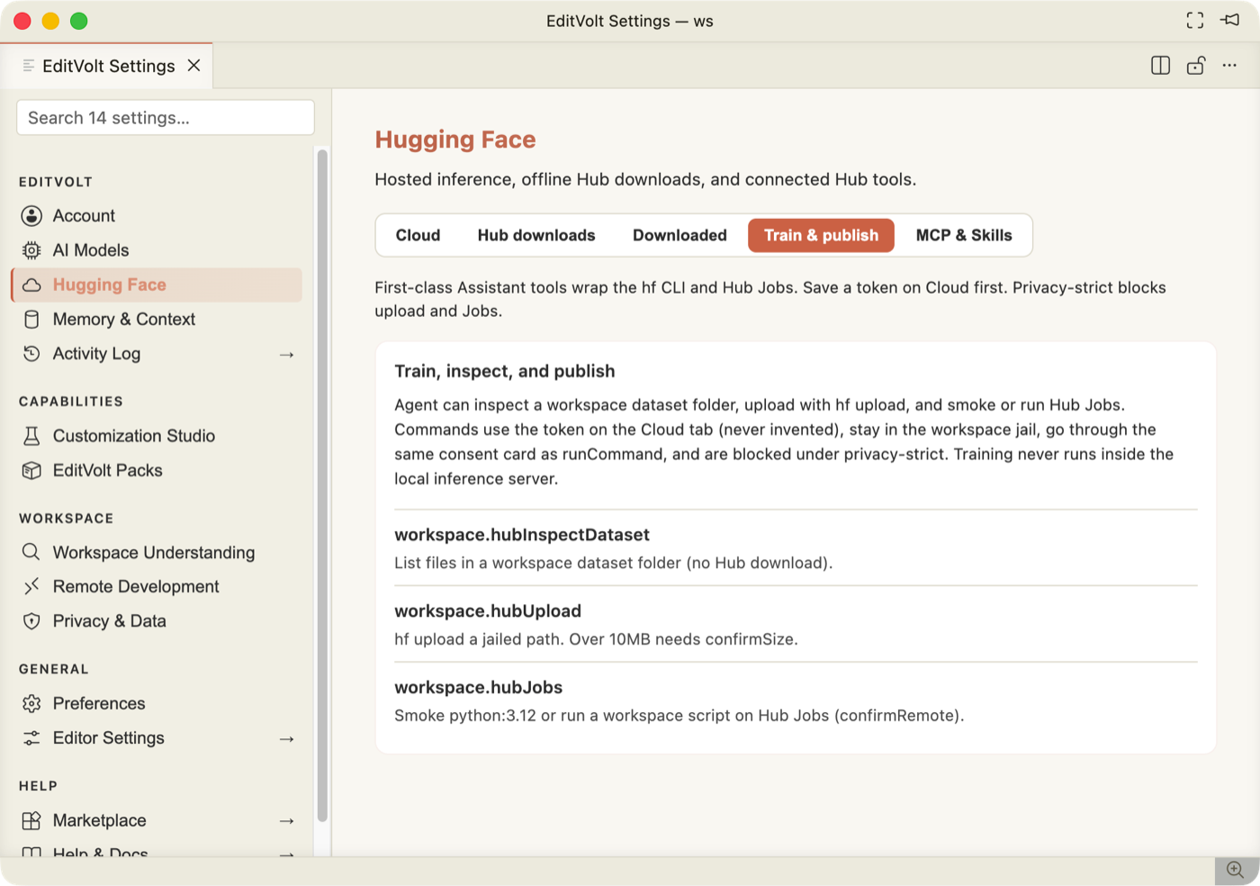Image resolution: width=1260 pixels, height=886 pixels.
Task: Open Customization Studio
Action: click(157, 436)
